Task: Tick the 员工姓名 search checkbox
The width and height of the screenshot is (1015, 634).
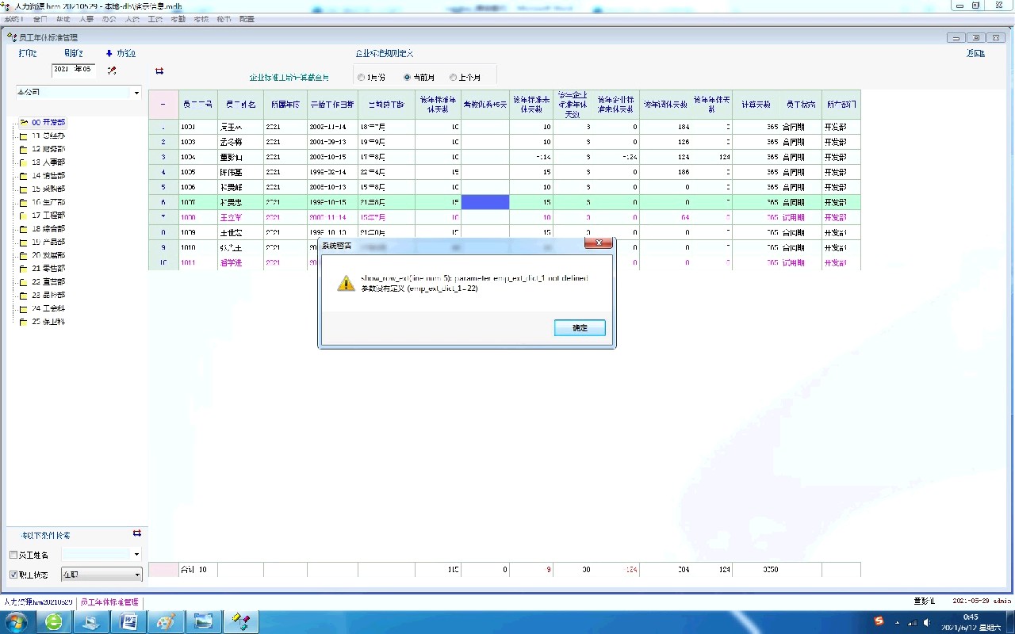Action: 13,555
